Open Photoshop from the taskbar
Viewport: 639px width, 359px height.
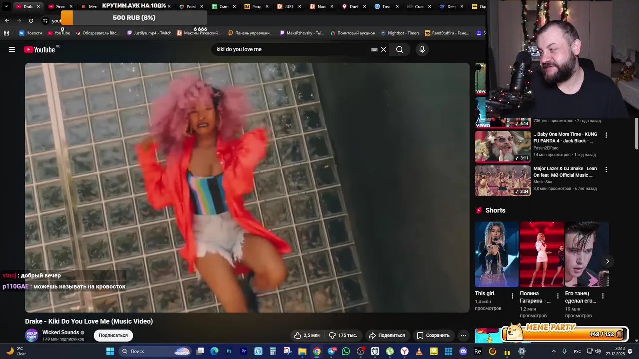click(229, 351)
